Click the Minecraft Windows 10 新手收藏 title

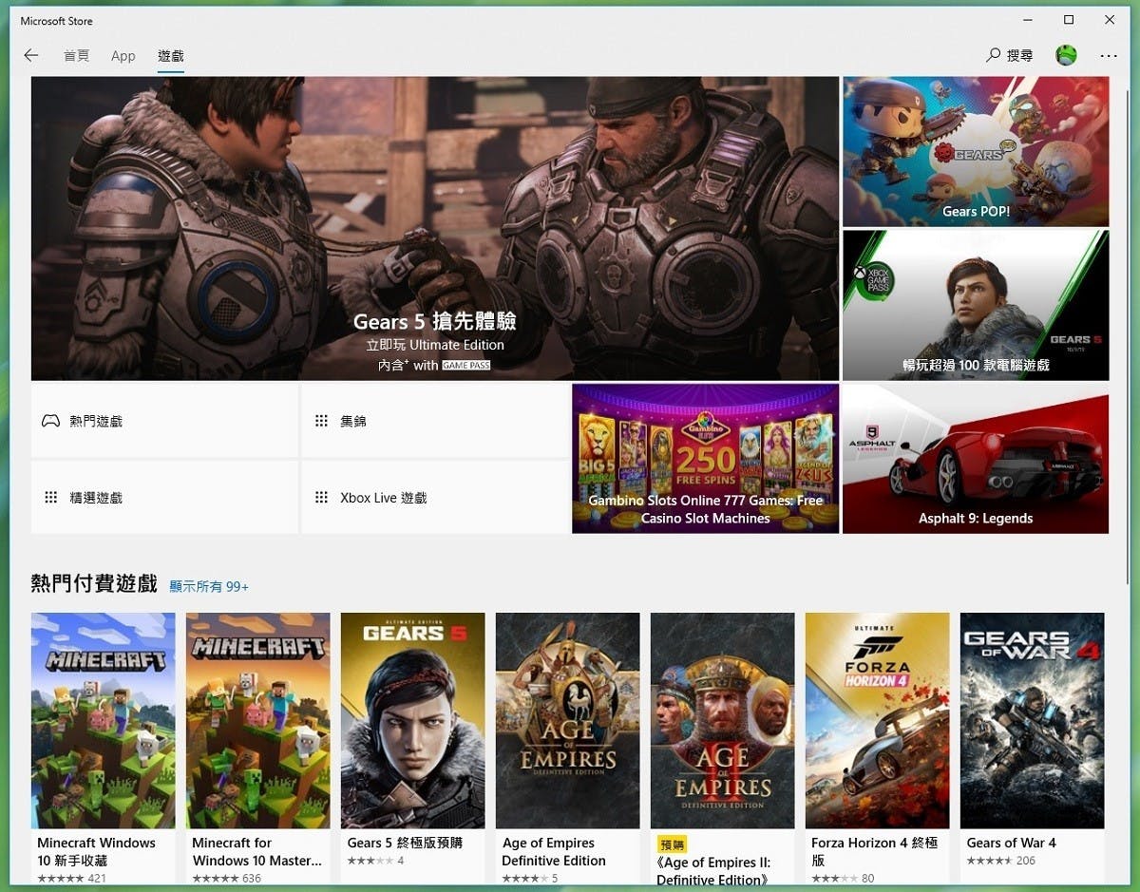click(96, 851)
